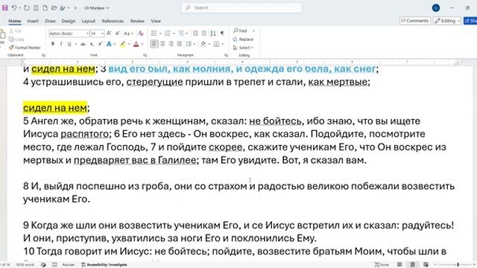Toggle Underline formatting
The image size is (477, 268).
point(69,44)
